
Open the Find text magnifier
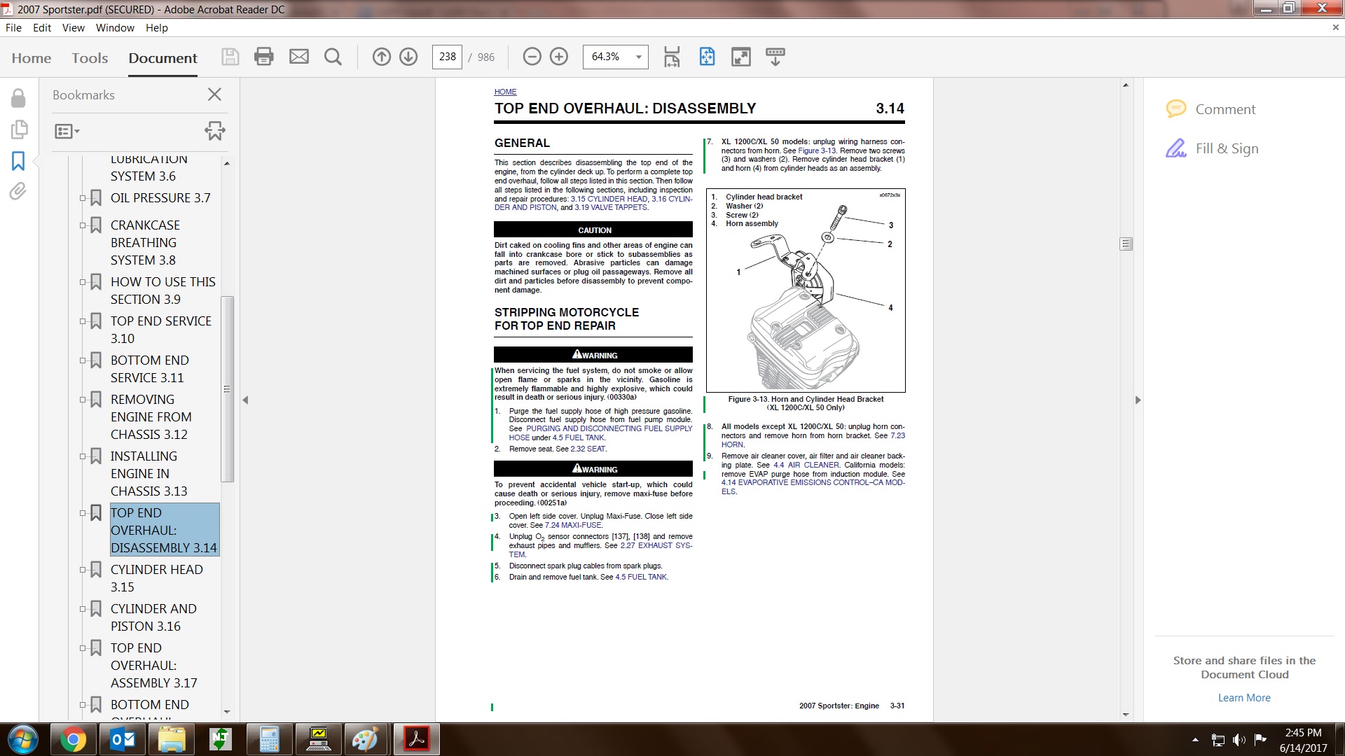(x=333, y=57)
